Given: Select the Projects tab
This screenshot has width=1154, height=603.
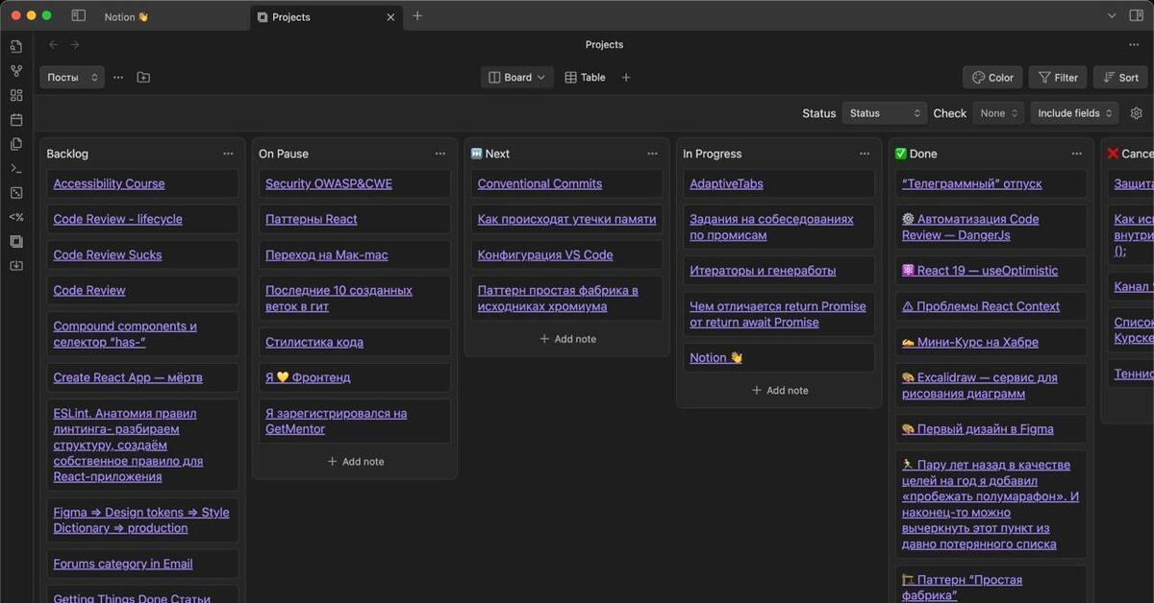Looking at the screenshot, I should (x=327, y=17).
